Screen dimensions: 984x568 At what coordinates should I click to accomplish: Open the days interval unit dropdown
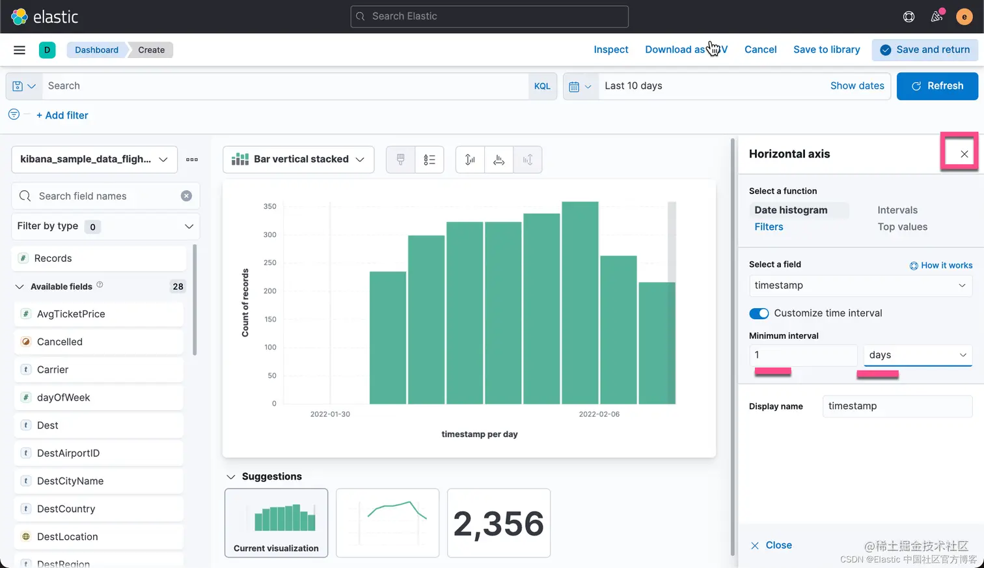coord(918,355)
